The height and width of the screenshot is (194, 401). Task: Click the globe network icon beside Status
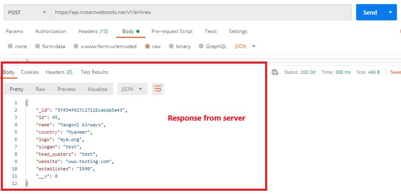275,72
